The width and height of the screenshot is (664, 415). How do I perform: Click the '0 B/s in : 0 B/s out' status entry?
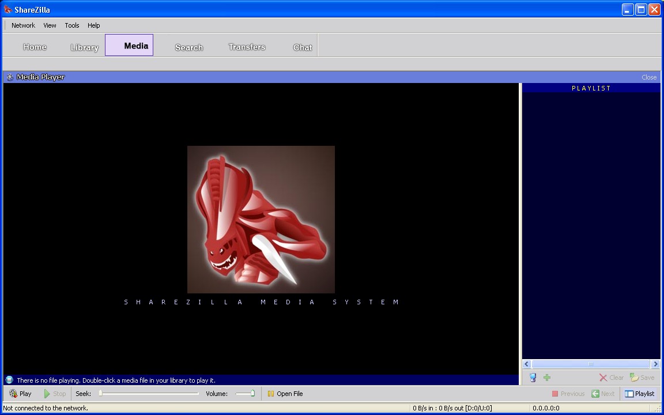point(452,408)
